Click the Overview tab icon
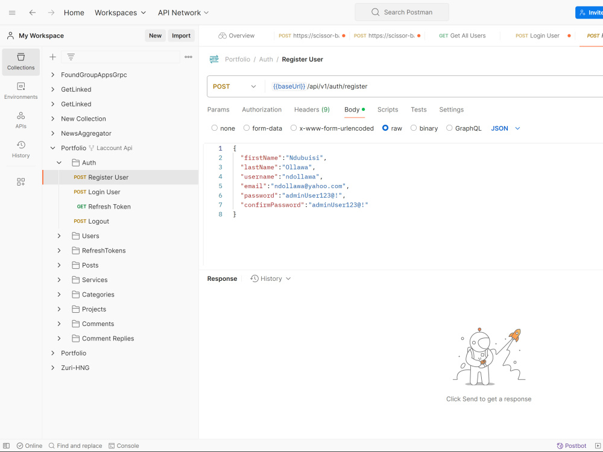The image size is (603, 452). coord(223,36)
